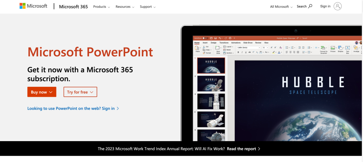The height and width of the screenshot is (162, 363).
Task: Choose the Shapes icon in the ribbon
Action: point(340,49)
